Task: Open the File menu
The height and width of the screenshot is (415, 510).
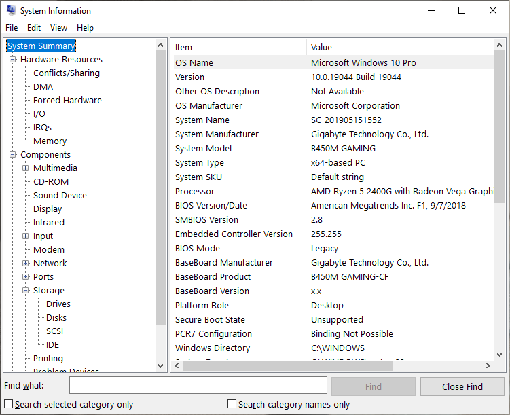Action: coord(12,28)
